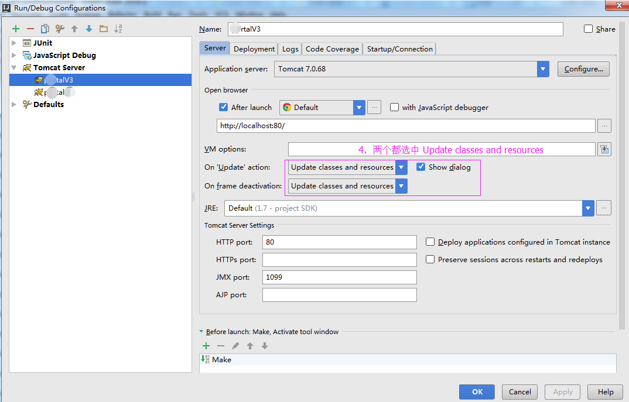
Task: Click the ellipsis button beside the URL field
Action: pos(604,126)
